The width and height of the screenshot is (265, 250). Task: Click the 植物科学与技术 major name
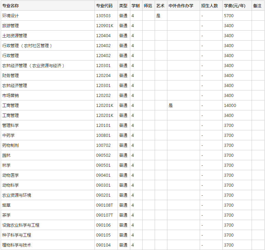(x=17, y=245)
